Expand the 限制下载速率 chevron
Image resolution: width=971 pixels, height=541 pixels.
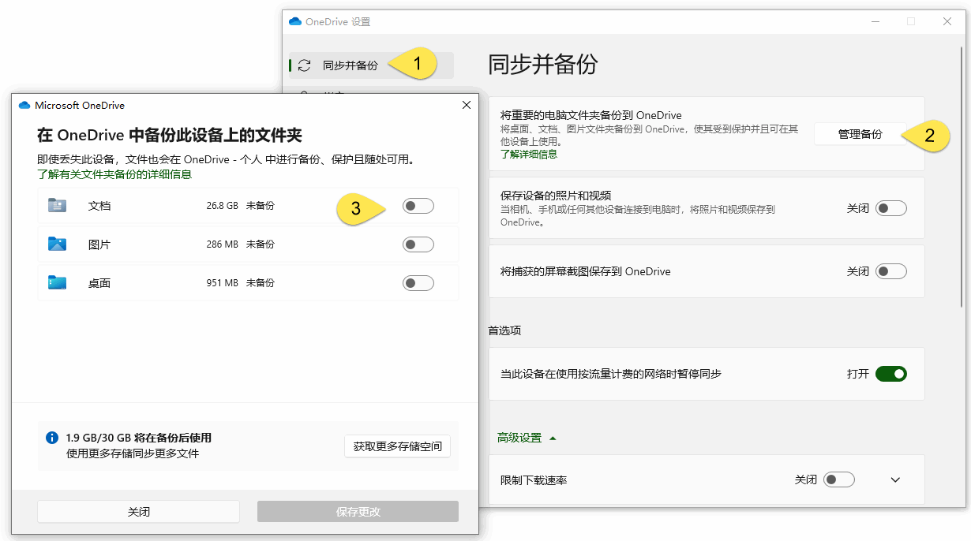pyautogui.click(x=895, y=479)
